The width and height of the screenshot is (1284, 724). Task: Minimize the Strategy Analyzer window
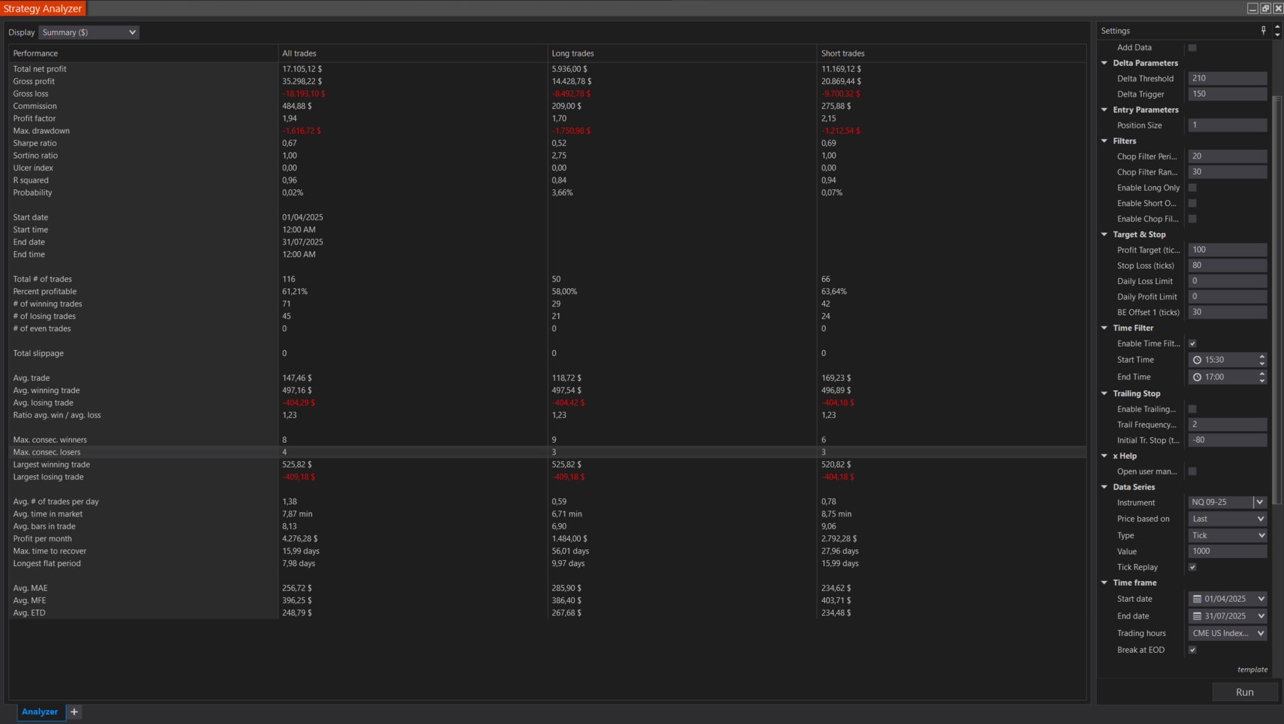coord(1252,8)
